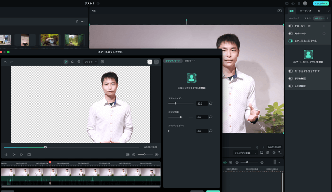
Task: Click the エッジの幅 slider
Action: point(181,117)
